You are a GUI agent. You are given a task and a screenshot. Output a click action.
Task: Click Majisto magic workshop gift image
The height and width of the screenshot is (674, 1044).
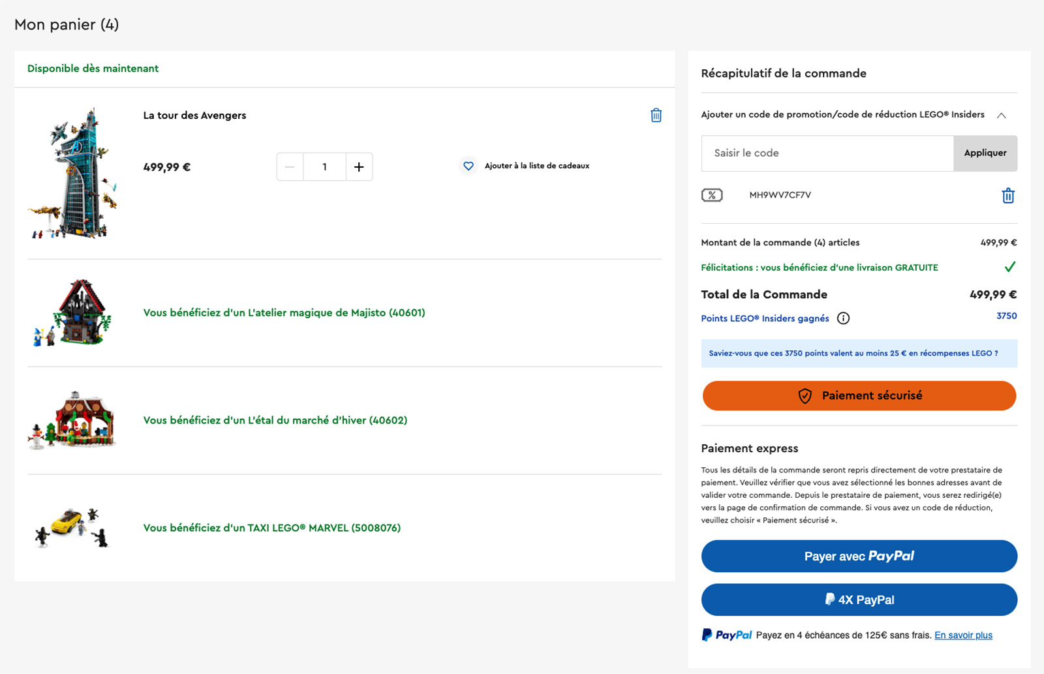point(73,313)
